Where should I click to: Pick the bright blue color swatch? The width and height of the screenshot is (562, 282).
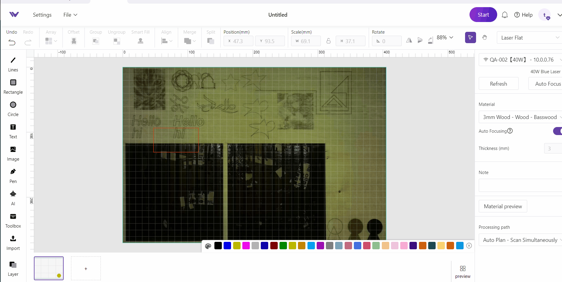(227, 245)
